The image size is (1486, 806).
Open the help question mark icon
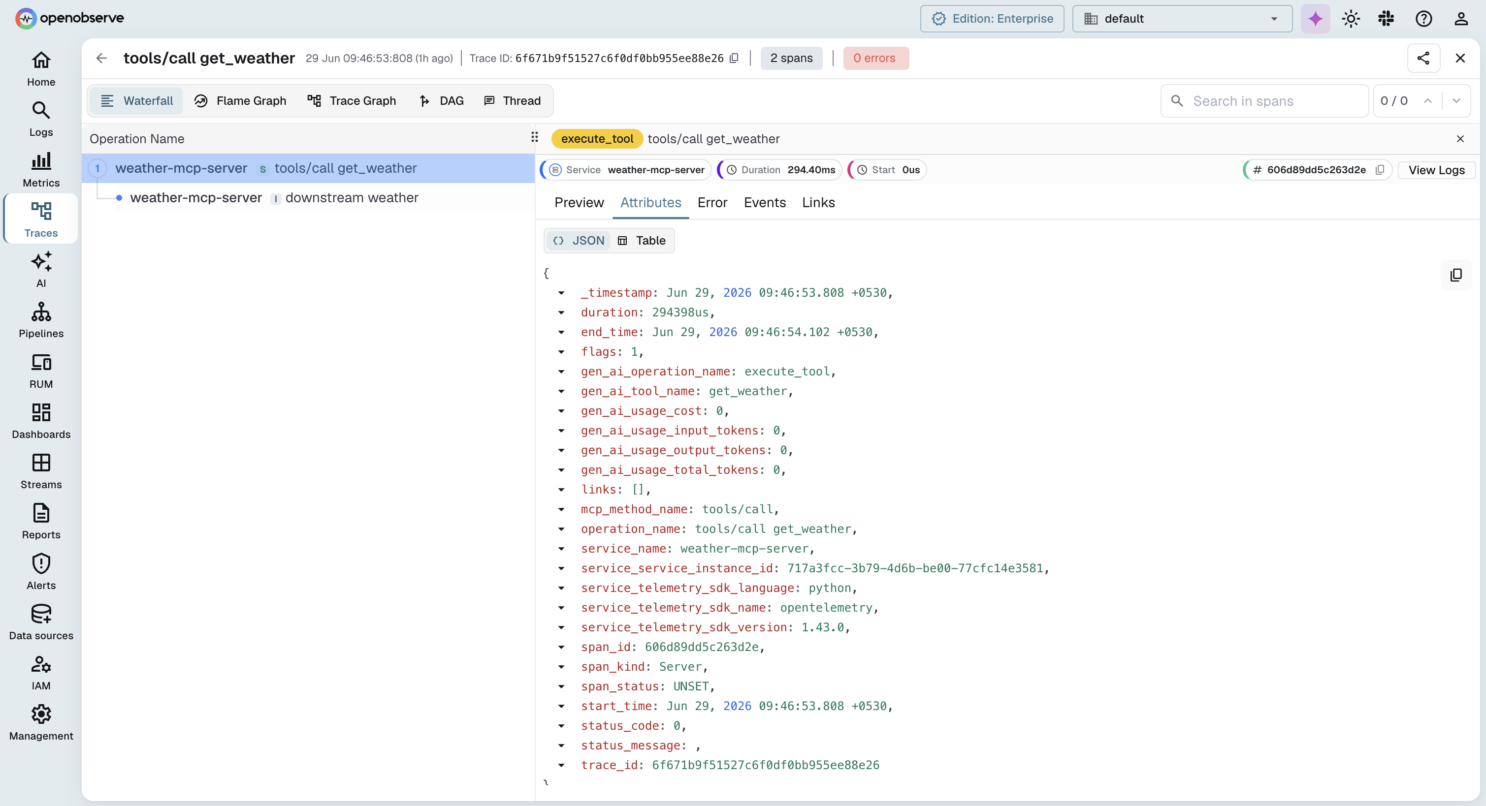click(x=1423, y=18)
